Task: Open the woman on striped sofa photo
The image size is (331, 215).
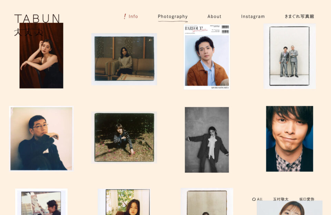Action: pyautogui.click(x=124, y=59)
